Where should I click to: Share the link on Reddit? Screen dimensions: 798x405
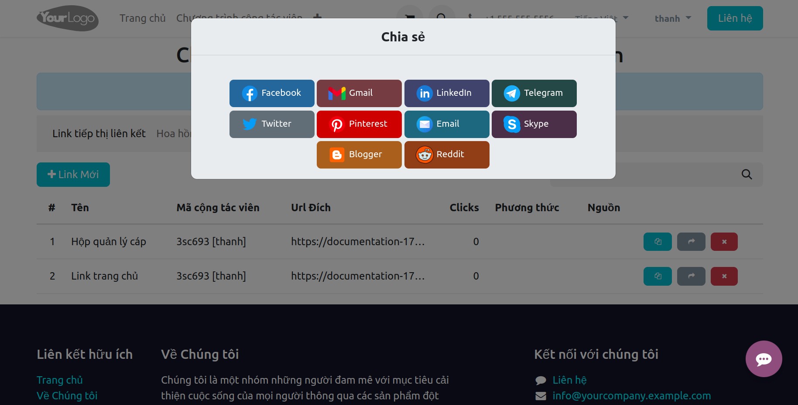coord(446,154)
